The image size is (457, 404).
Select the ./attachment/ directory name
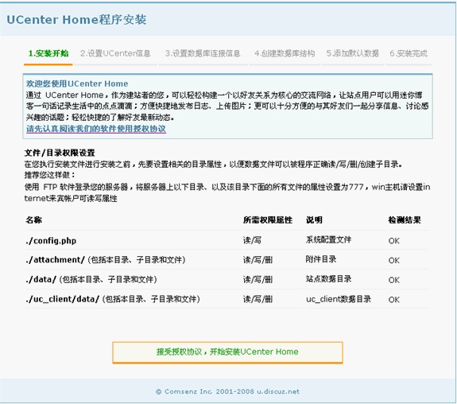tap(55, 259)
